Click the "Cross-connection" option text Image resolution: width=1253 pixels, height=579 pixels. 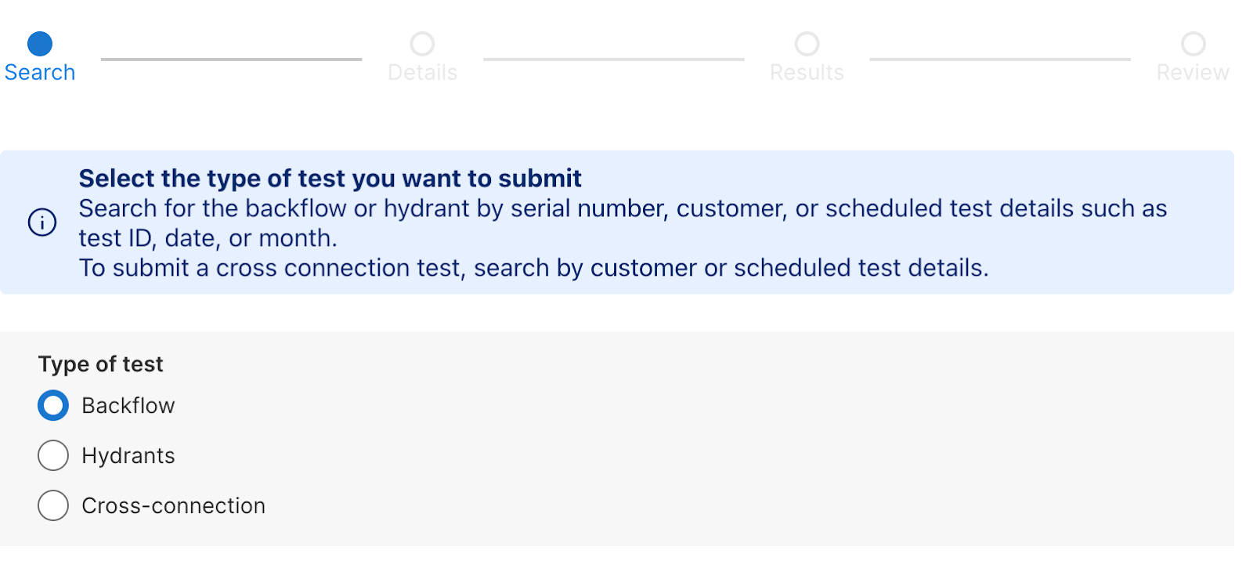coord(173,506)
